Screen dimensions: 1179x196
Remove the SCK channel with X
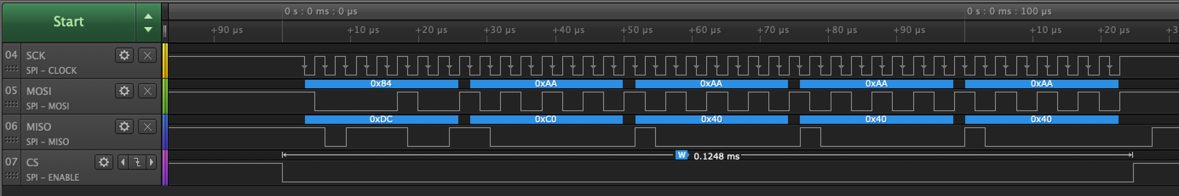coord(147,55)
